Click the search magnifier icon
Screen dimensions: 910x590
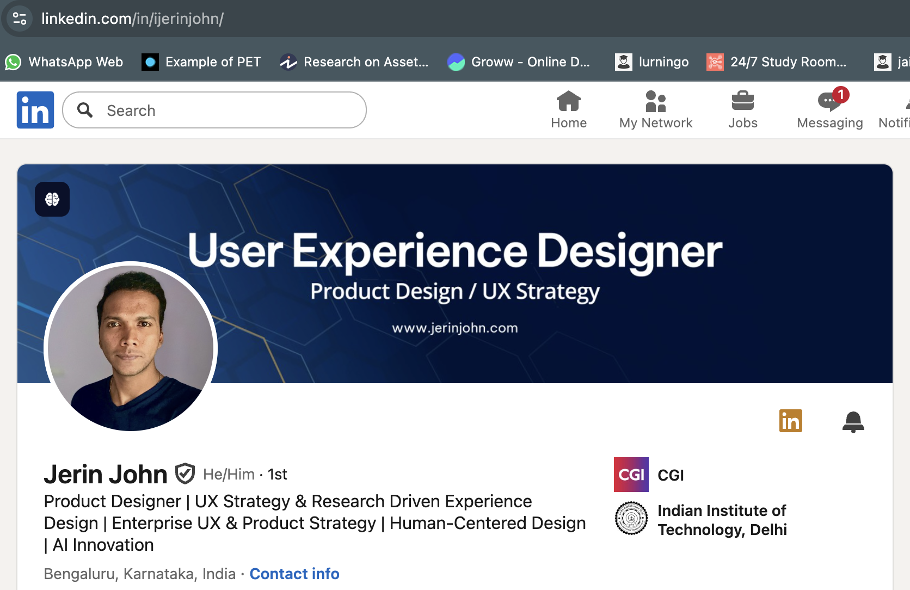[85, 110]
